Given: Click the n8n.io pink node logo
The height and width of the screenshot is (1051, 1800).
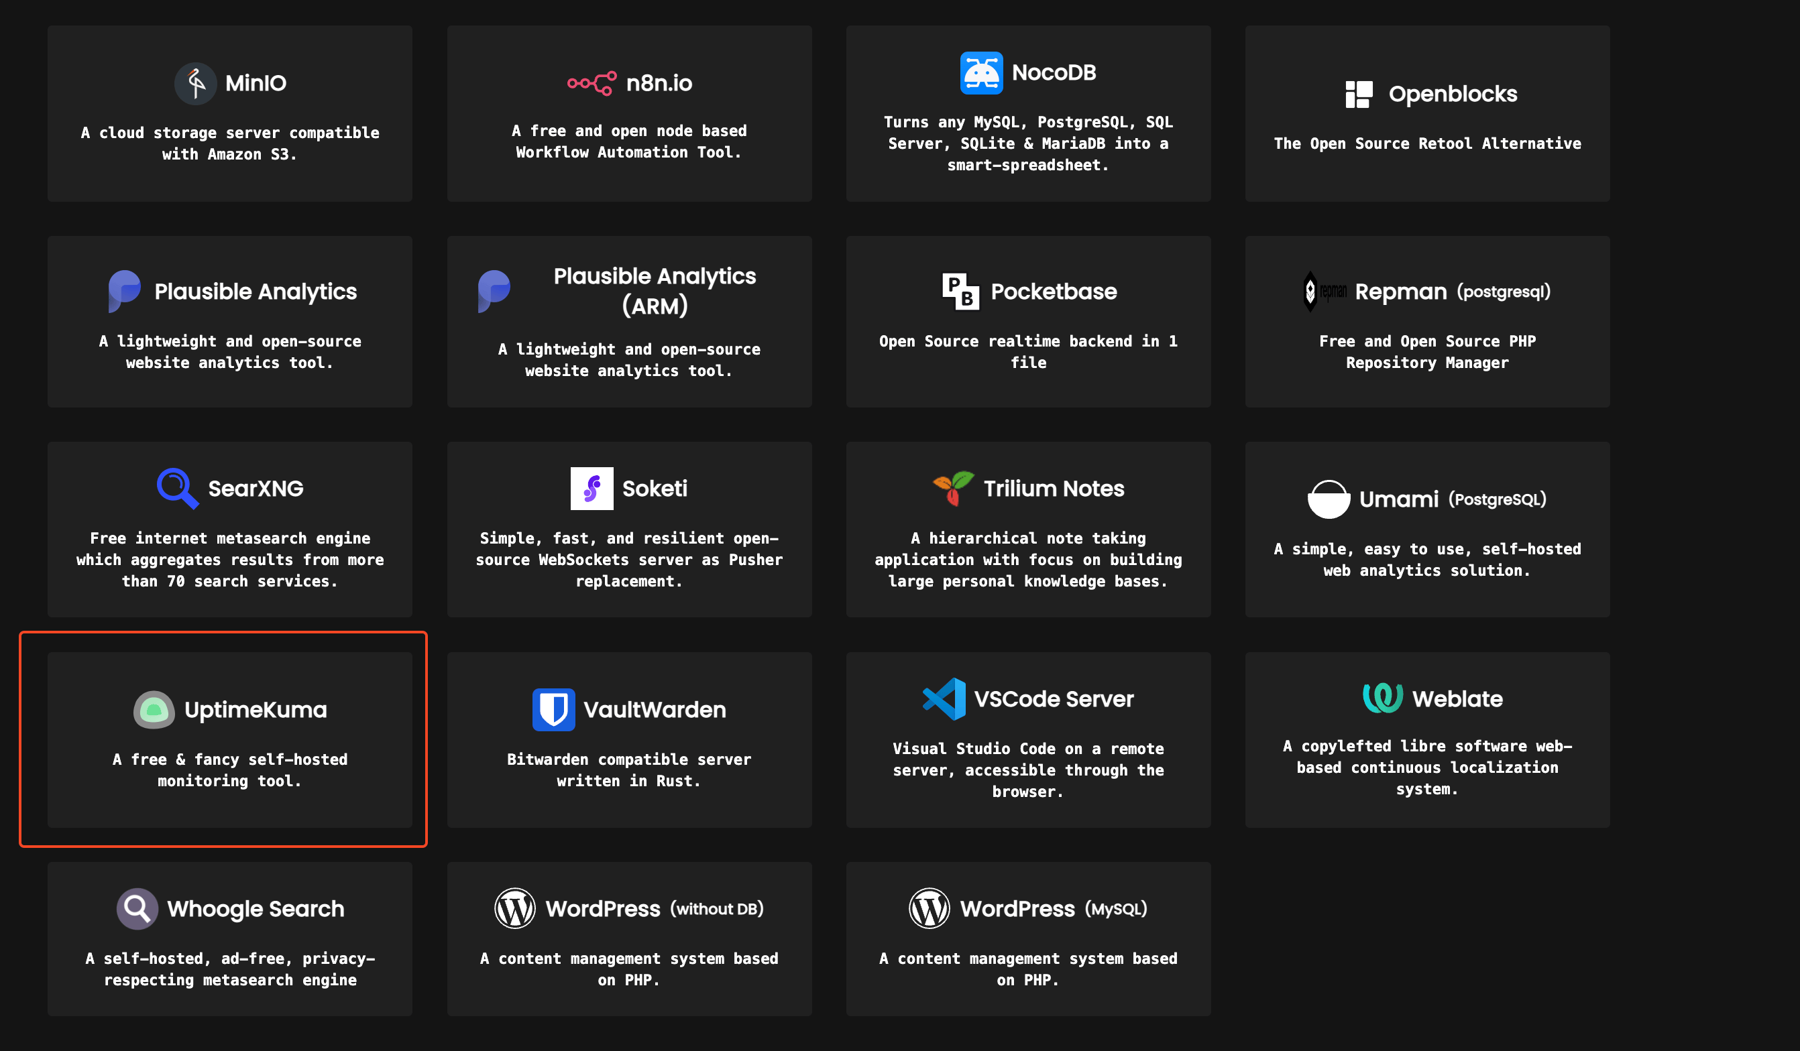Looking at the screenshot, I should point(592,84).
